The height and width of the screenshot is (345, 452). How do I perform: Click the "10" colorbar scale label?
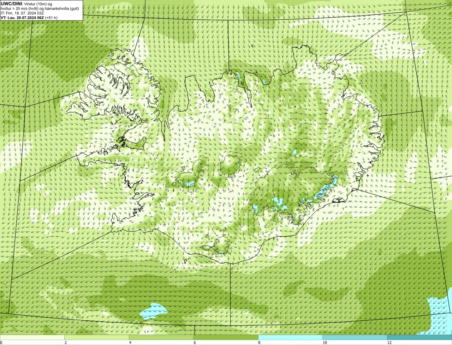pos(324,343)
